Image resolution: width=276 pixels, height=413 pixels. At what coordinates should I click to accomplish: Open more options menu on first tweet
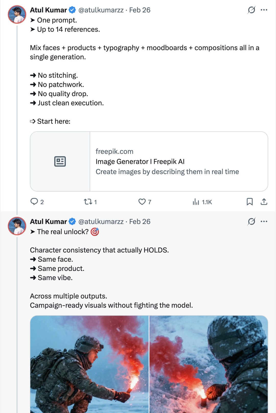point(264,10)
